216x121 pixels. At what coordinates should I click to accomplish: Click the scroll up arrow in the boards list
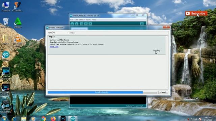coord(167,37)
